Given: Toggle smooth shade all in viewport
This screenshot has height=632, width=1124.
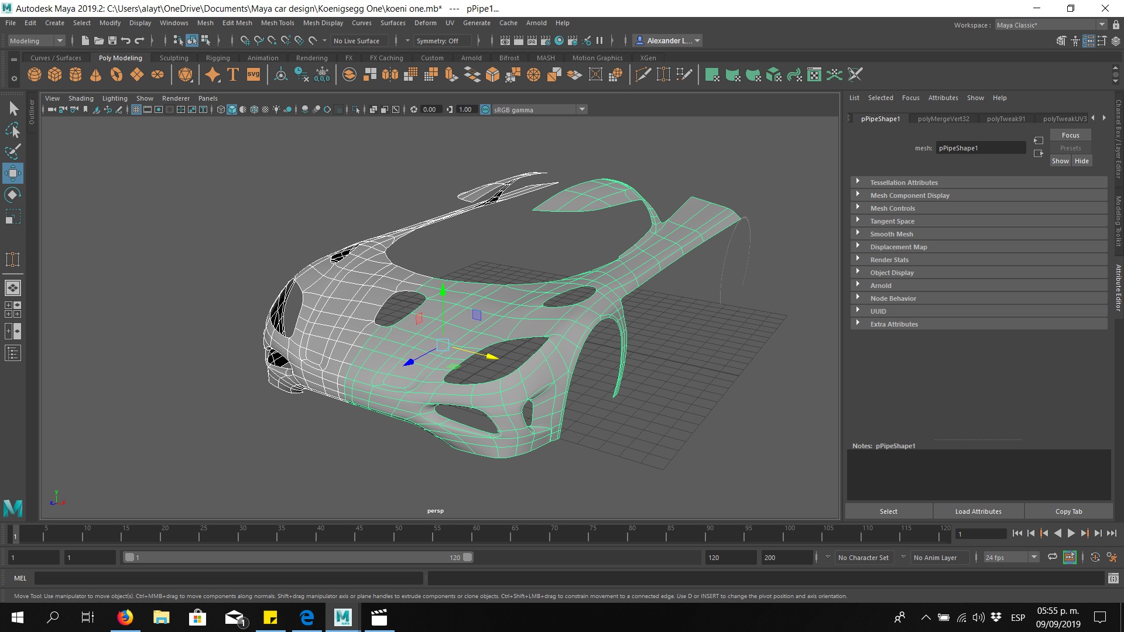Looking at the screenshot, I should pyautogui.click(x=232, y=109).
